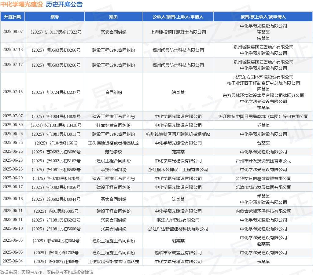
Task: Click the 被告/被上诉人/被申请人 column header
Action: coord(263,17)
